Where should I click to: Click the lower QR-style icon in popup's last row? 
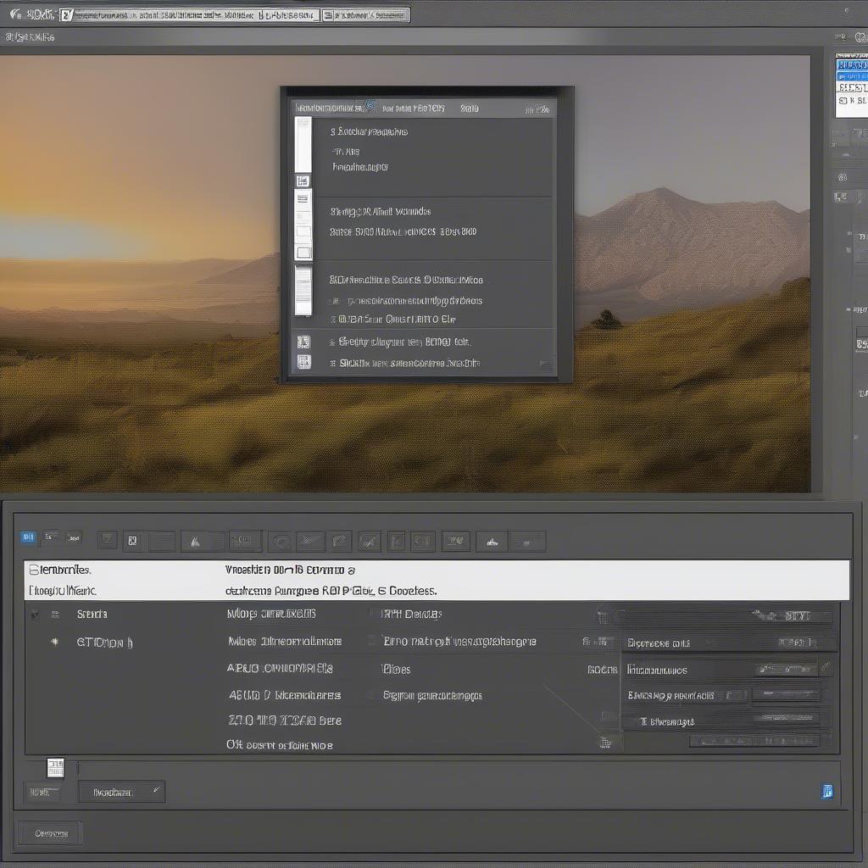coord(303,362)
